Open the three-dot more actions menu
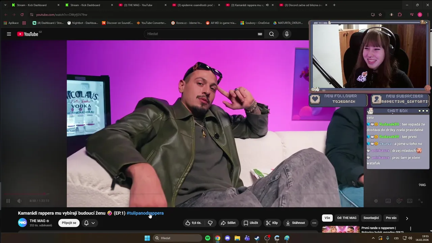 point(314,223)
